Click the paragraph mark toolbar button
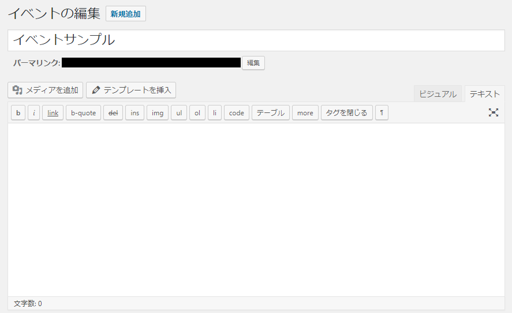 pos(382,113)
